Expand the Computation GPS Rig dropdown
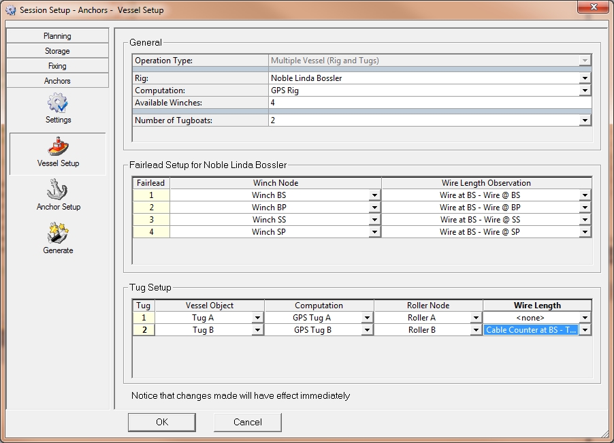 (x=585, y=91)
